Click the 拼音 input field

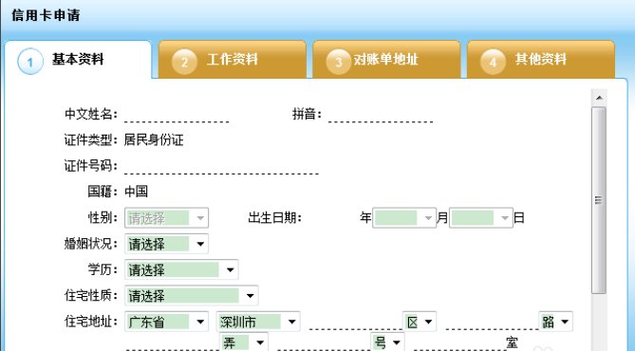click(381, 115)
